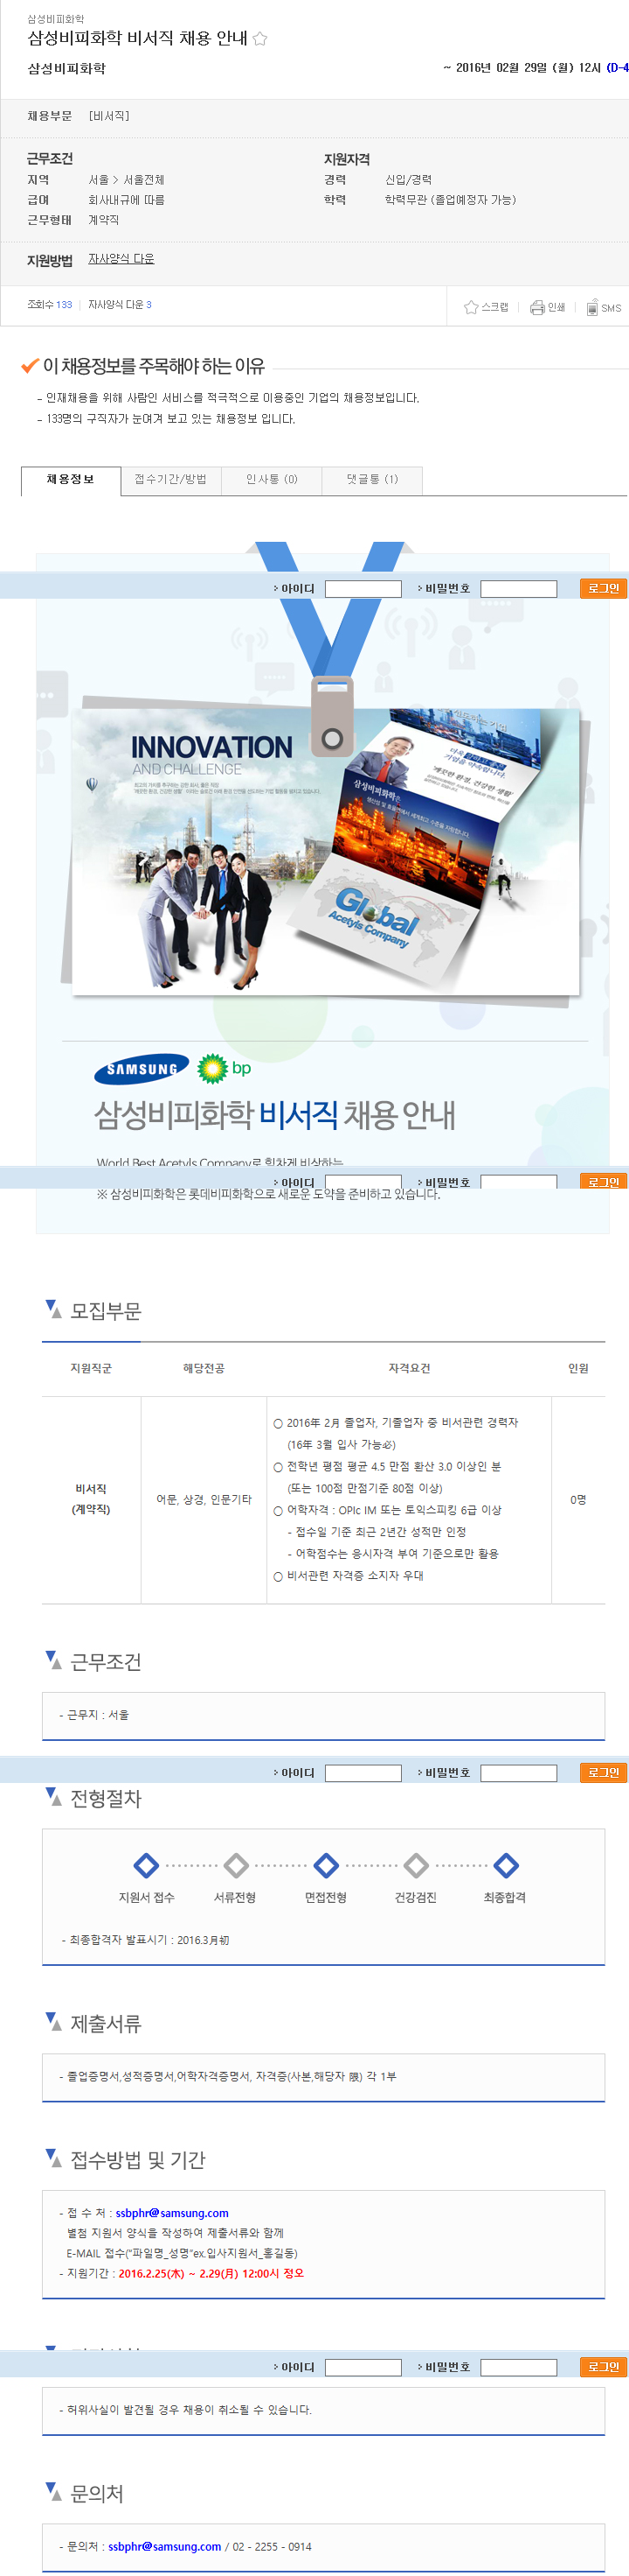Image resolution: width=629 pixels, height=2576 pixels.
Task: Switch to the 채용정보 tab
Action: point(71,480)
